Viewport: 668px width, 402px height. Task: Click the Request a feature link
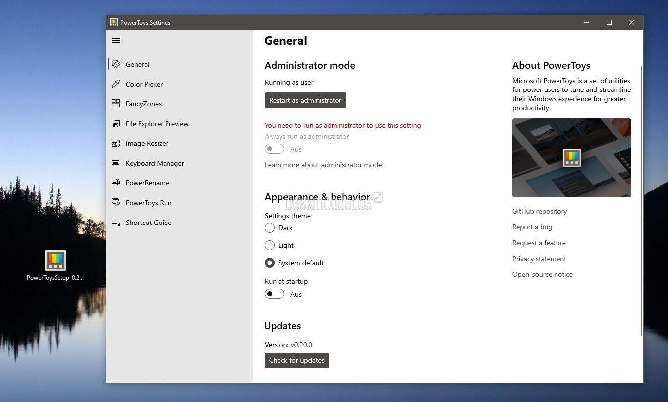point(539,243)
